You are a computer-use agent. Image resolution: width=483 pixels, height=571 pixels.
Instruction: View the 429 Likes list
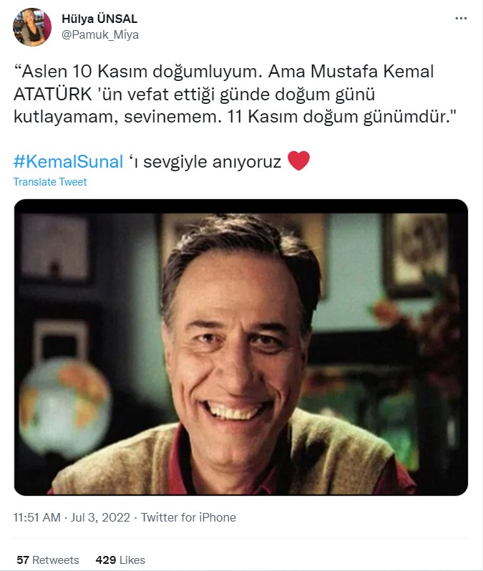click(120, 560)
